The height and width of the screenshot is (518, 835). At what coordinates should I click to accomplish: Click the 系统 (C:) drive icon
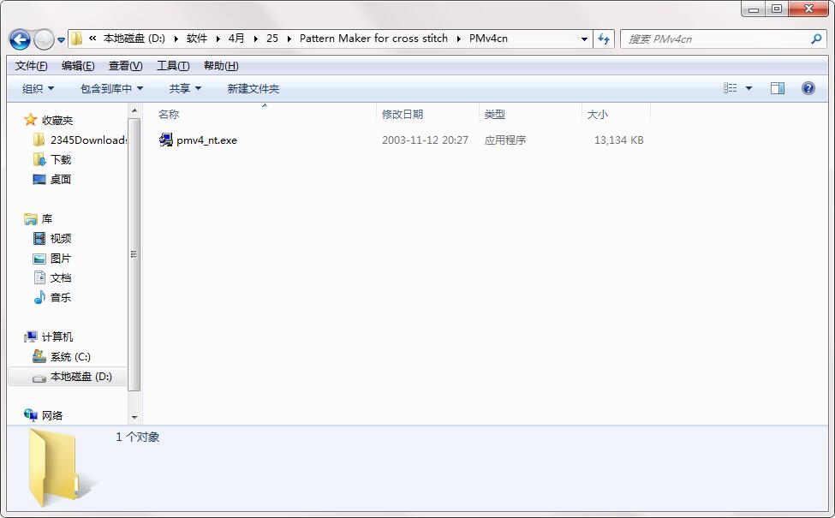[x=39, y=356]
